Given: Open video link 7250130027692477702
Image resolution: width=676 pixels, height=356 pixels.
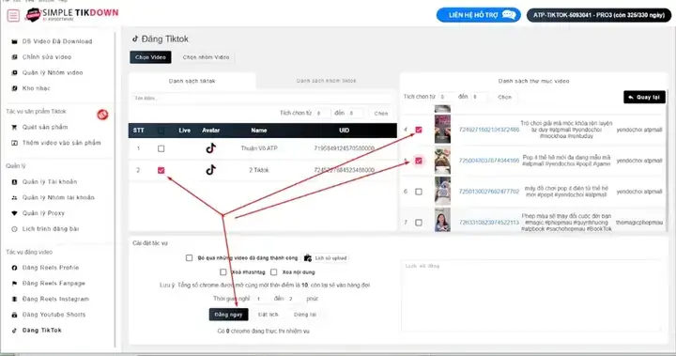Looking at the screenshot, I should pos(489,192).
